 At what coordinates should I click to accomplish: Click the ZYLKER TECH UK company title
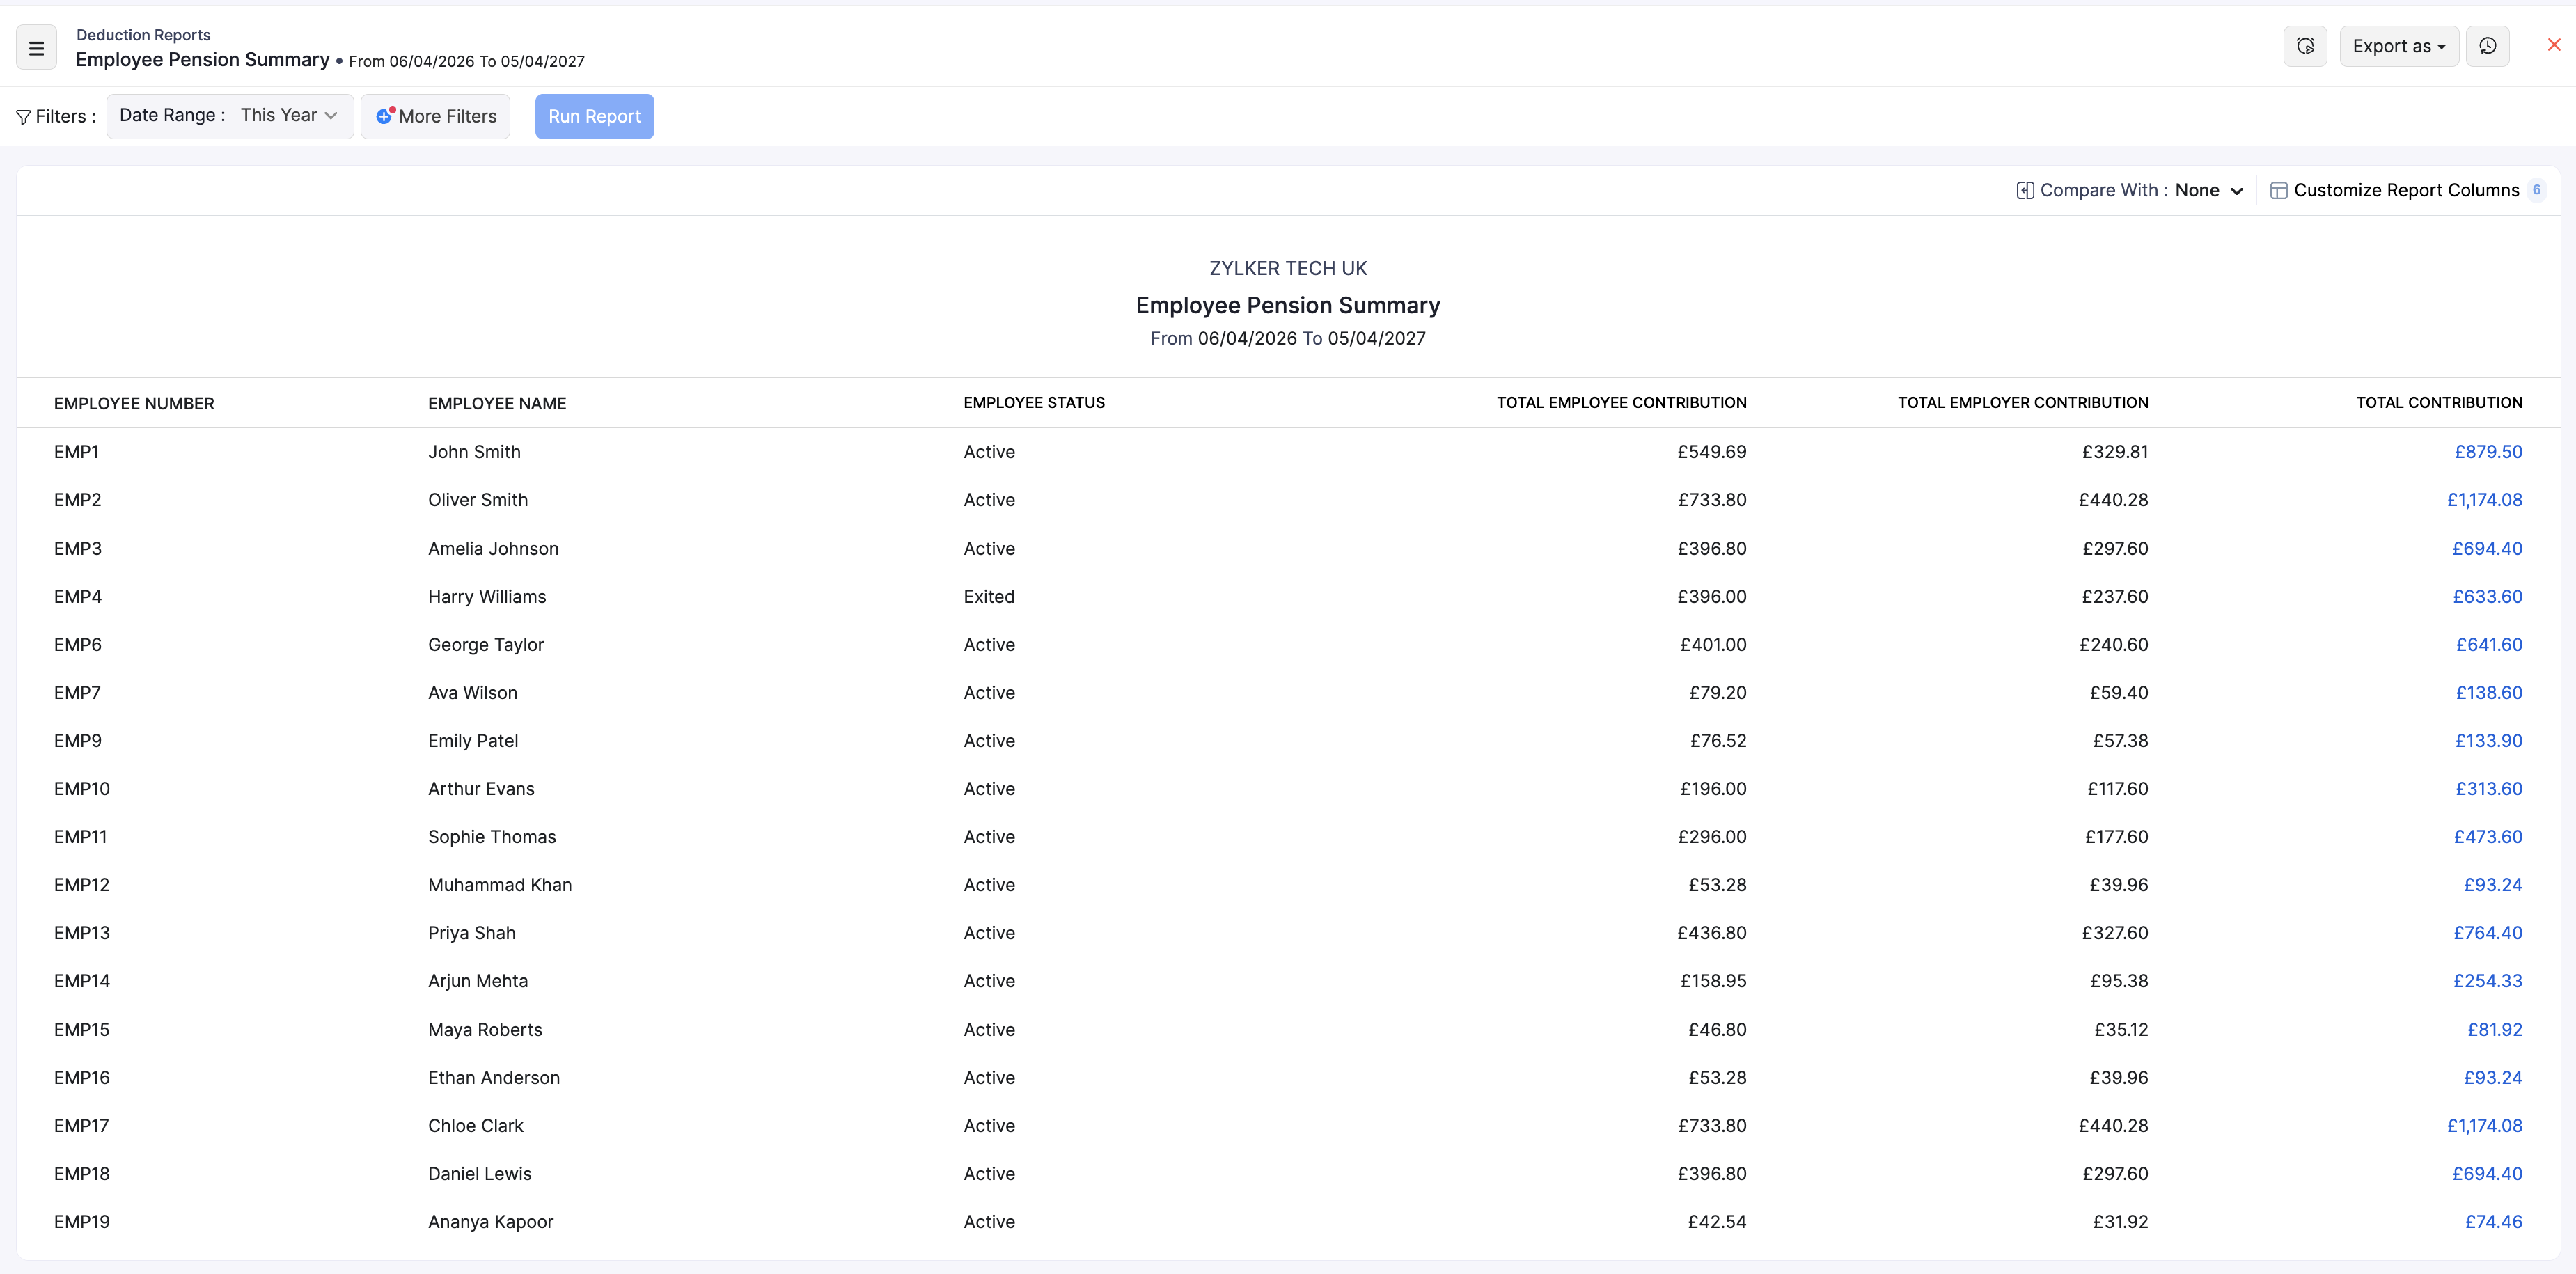coord(1288,269)
